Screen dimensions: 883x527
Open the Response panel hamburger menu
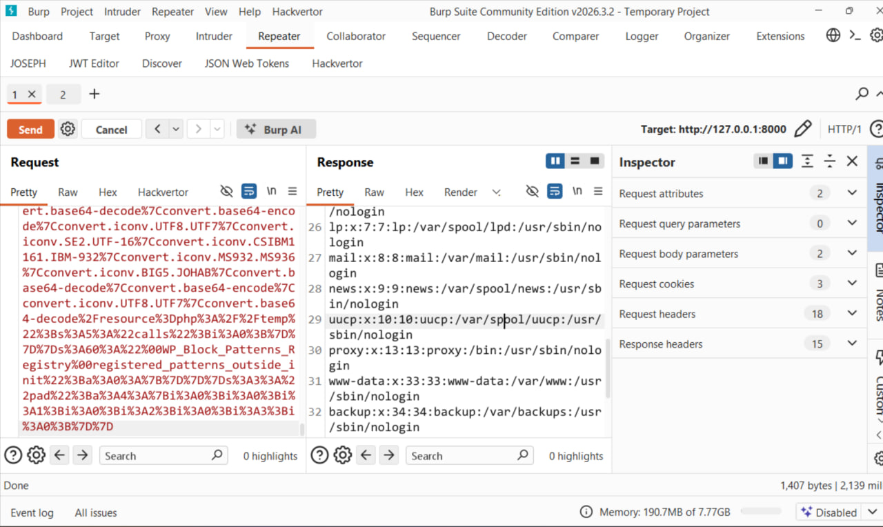(x=598, y=191)
